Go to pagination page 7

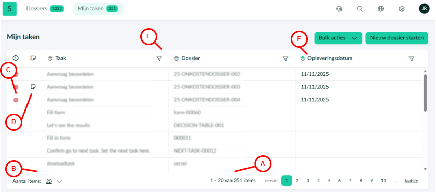[x=350, y=181]
